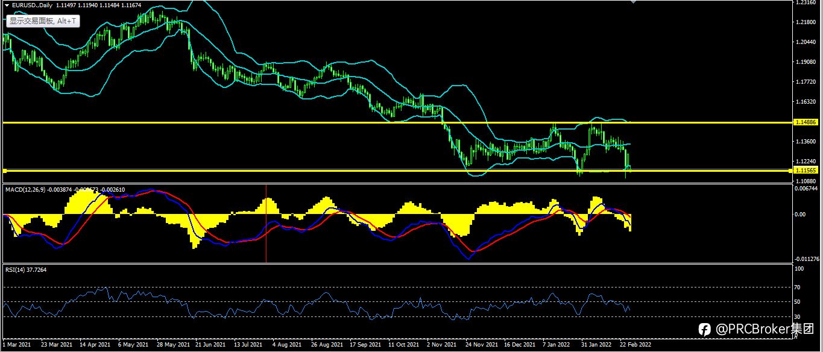Click the 1.17720 price axis value
Viewport: 823px width, 352px height.
(806, 82)
